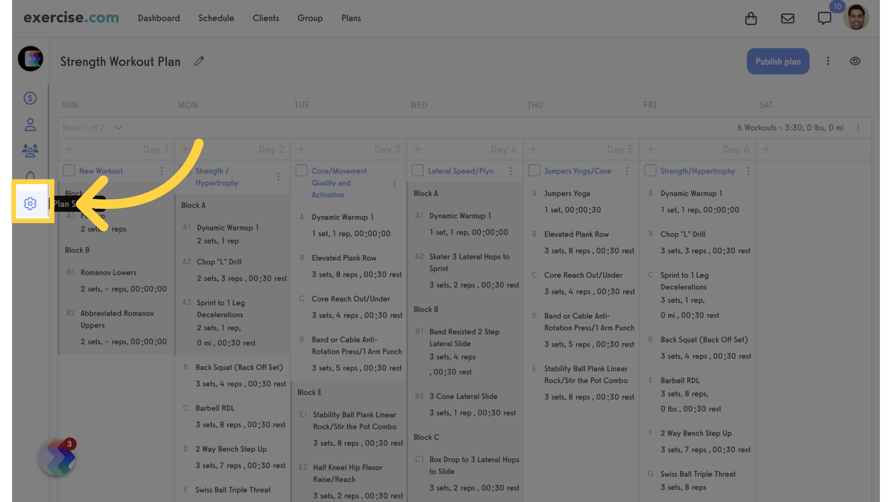The width and height of the screenshot is (892, 502).
Task: Click the Publish plan button
Action: [778, 61]
